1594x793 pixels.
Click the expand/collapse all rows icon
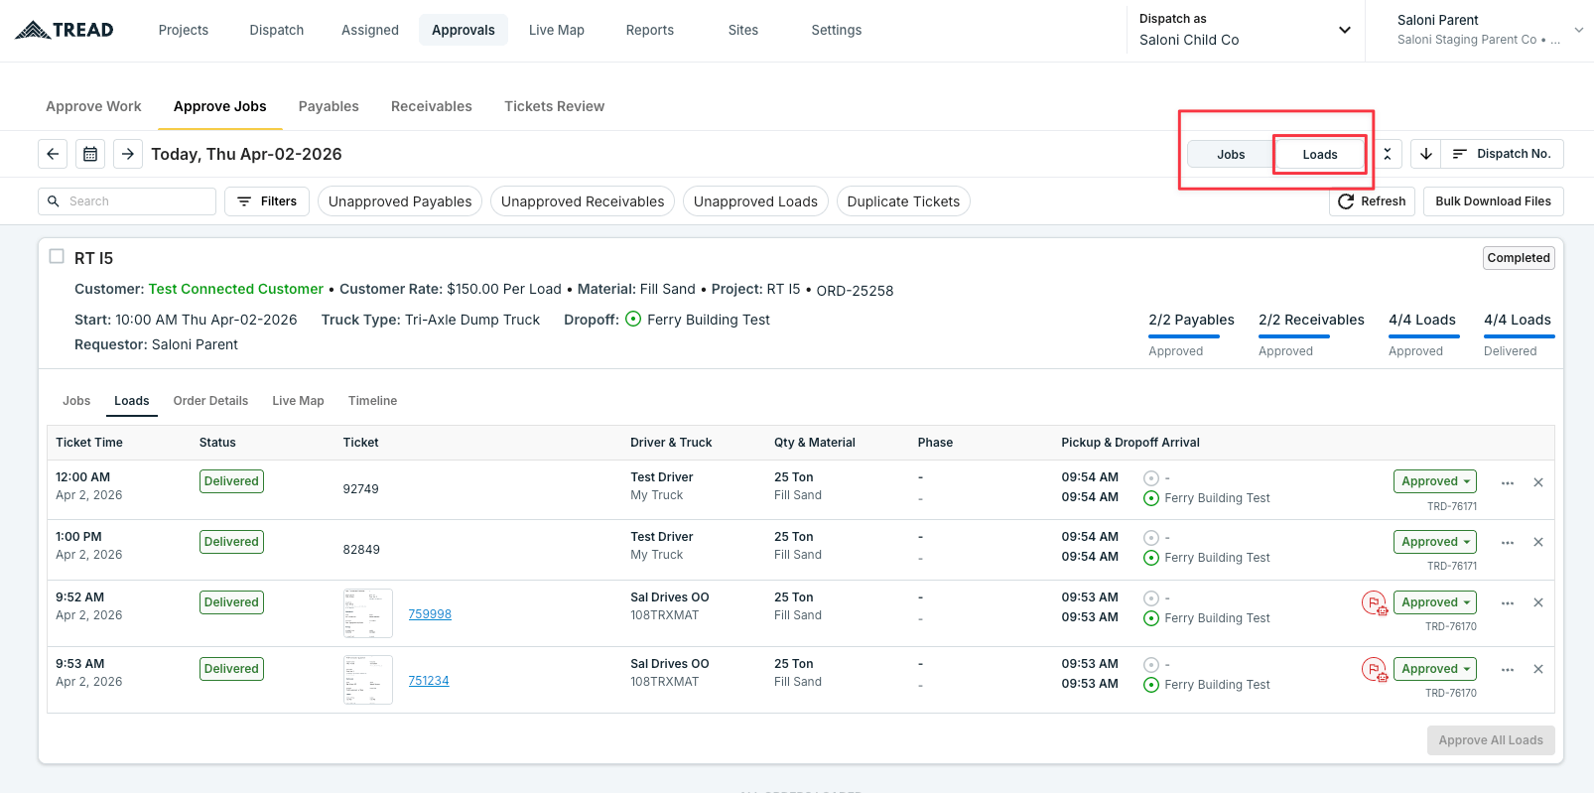(1388, 154)
